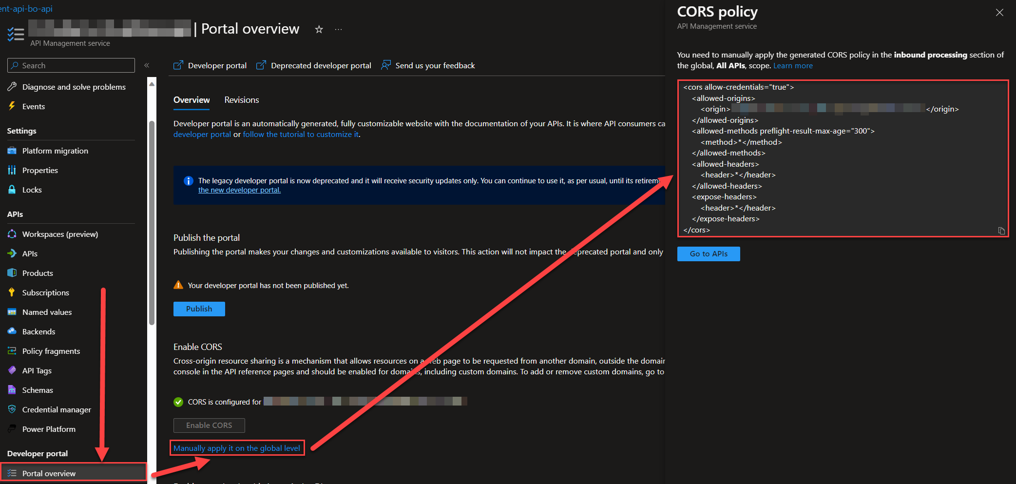Image resolution: width=1016 pixels, height=484 pixels.
Task: Collapse the sidebar menu with the chevron
Action: (x=147, y=65)
